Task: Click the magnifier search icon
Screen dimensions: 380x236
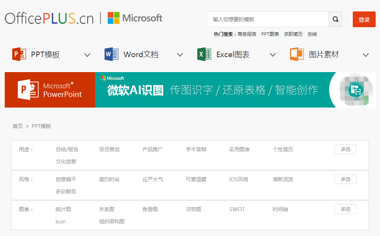Action: tap(335, 19)
